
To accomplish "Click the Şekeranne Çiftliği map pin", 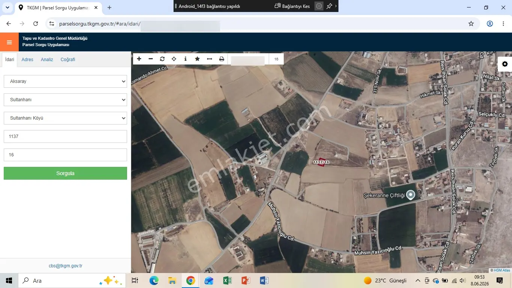I will click(411, 195).
